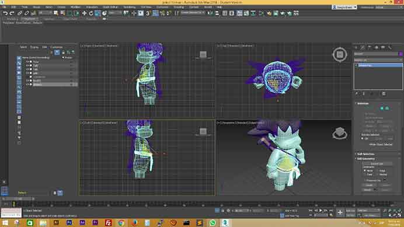Switch to the Utilities command panel tab

point(389,48)
